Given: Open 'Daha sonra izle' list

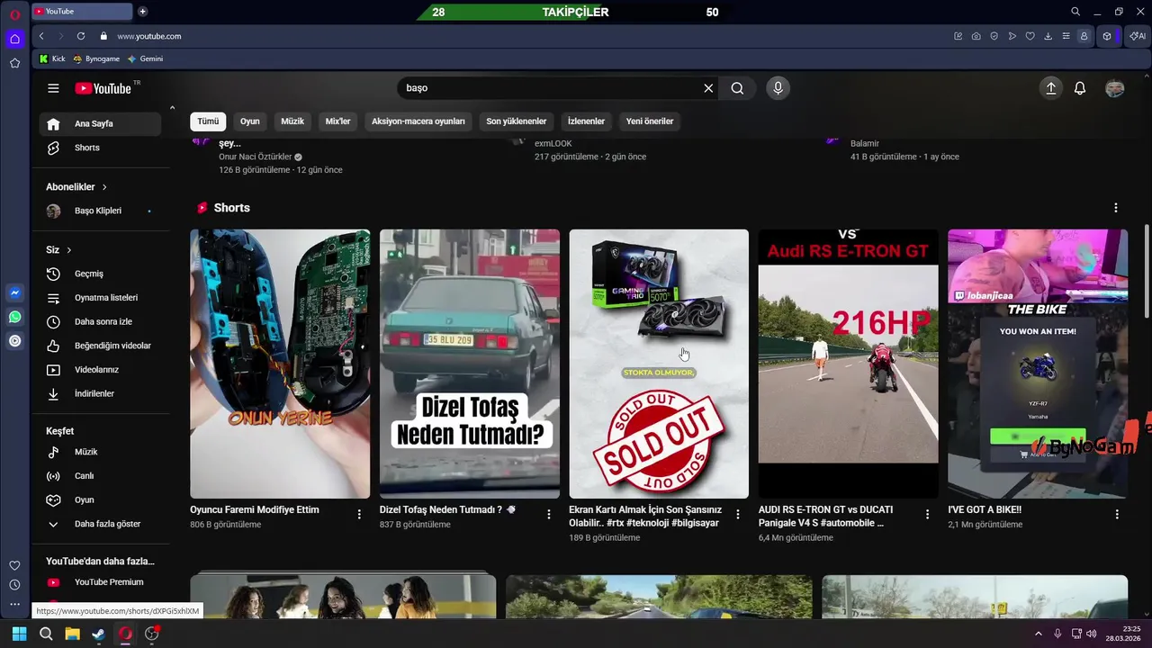Looking at the screenshot, I should (x=100, y=321).
